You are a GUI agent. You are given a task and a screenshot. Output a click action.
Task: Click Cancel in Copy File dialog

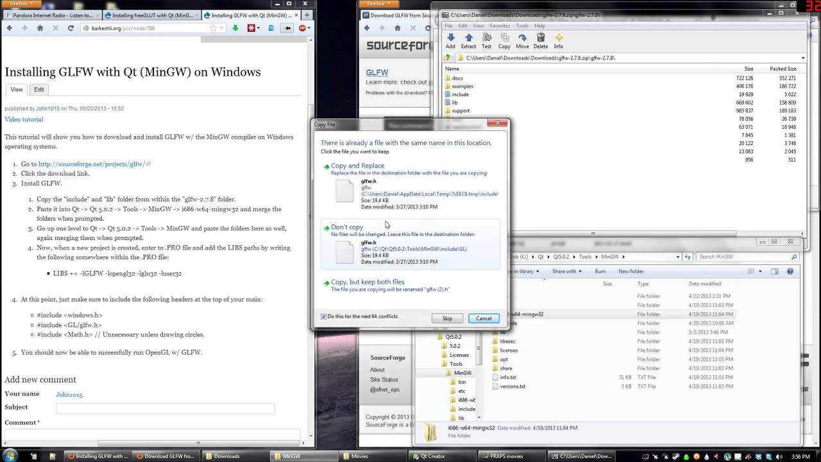tap(484, 319)
